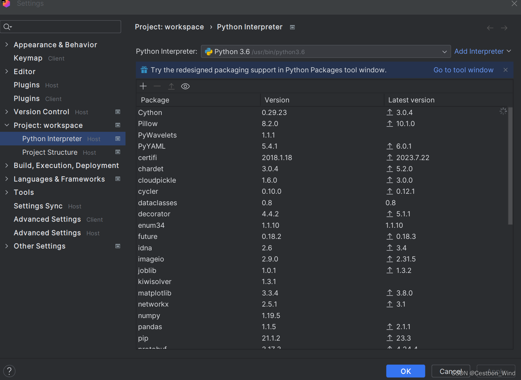Image resolution: width=521 pixels, height=380 pixels.
Task: Click the gift icon in the banner
Action: click(144, 70)
